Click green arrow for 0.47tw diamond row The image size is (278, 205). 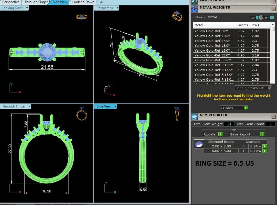(x=265, y=151)
